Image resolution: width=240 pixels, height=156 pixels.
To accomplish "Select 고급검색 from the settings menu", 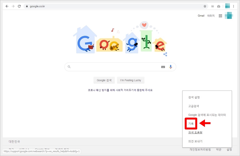I will [x=193, y=106].
